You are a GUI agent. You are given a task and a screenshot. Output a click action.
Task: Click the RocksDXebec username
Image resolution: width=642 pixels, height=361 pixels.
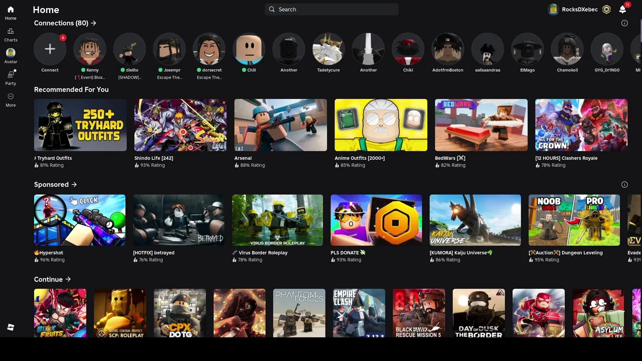point(579,9)
